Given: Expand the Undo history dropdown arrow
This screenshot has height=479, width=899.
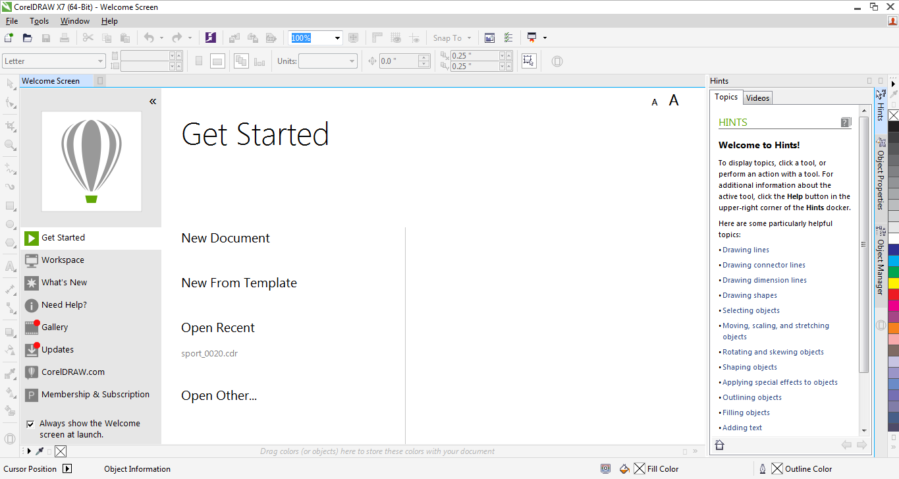Looking at the screenshot, I should pos(162,38).
